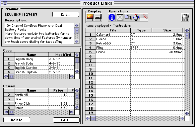This screenshot has height=127, width=195.
Task: Click the 30.55mb size cell
Action: [x=168, y=52]
